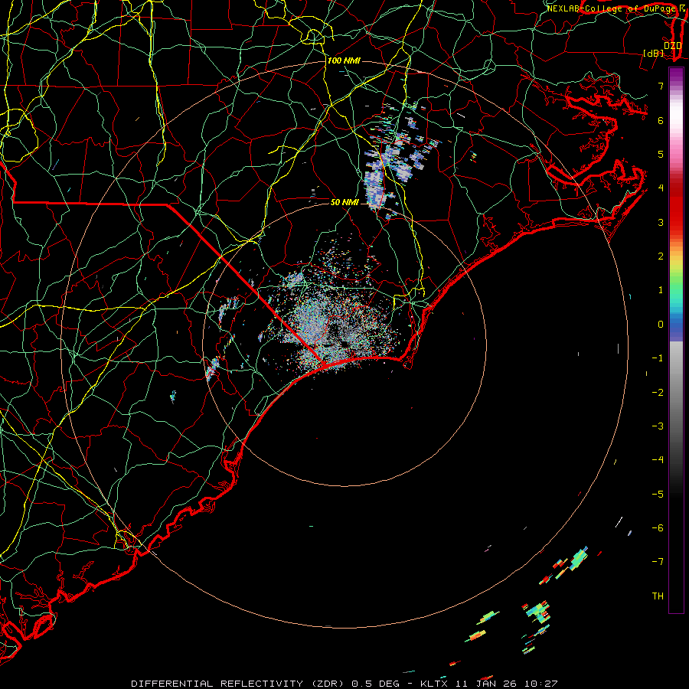Click the '6' tick on the color scale
The image size is (689, 689).
coord(661,120)
